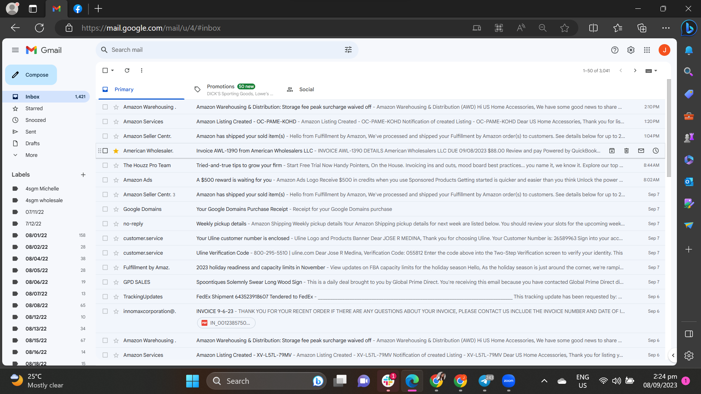
Task: Open Google apps grid
Action: tap(647, 50)
